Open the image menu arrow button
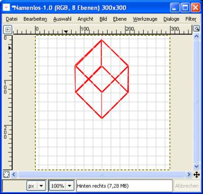The height and width of the screenshot is (194, 203). 8,29
